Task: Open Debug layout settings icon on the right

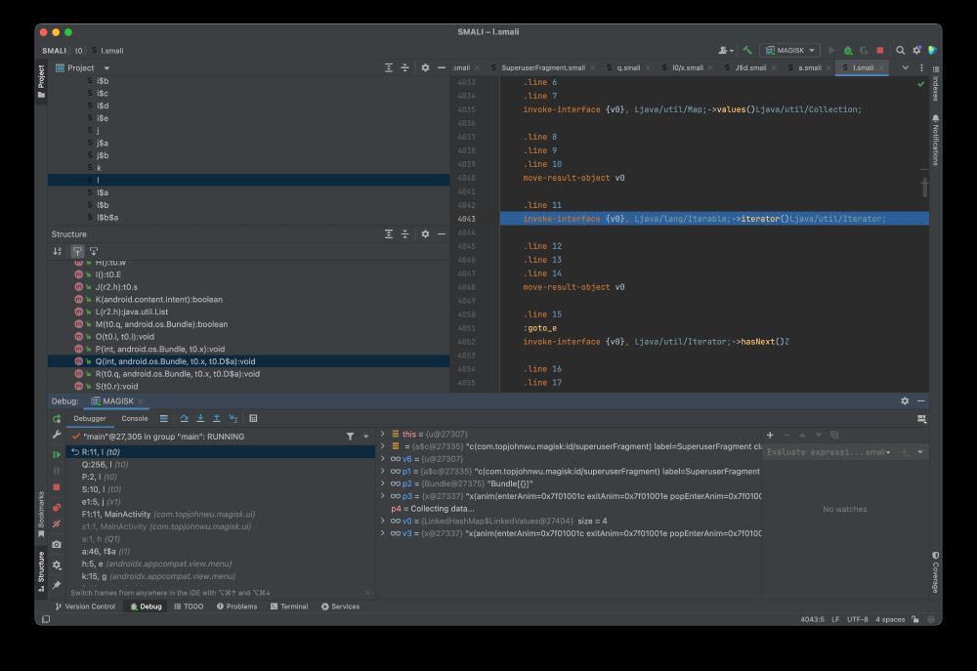Action: pyautogui.click(x=921, y=419)
